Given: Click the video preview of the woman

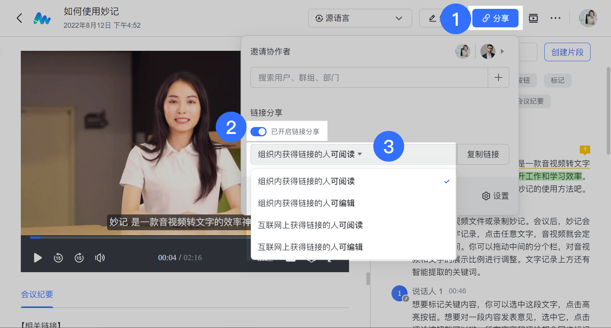Looking at the screenshot, I should click(x=131, y=142).
